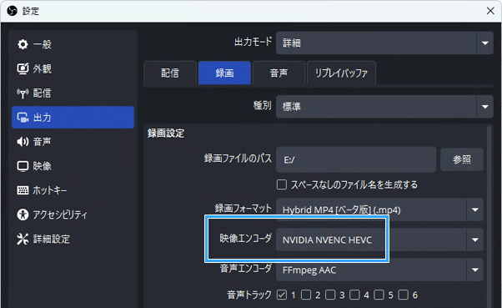Select 配信 in the left sidebar
The image size is (502, 308).
(73, 93)
